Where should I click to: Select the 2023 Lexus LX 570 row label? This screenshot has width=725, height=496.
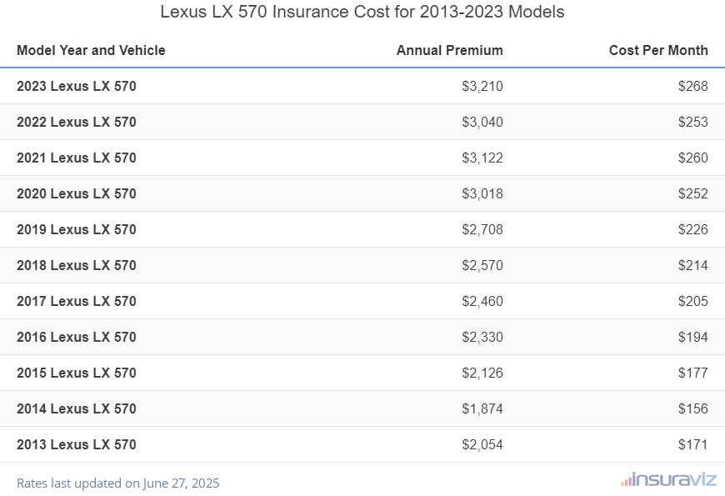(77, 86)
